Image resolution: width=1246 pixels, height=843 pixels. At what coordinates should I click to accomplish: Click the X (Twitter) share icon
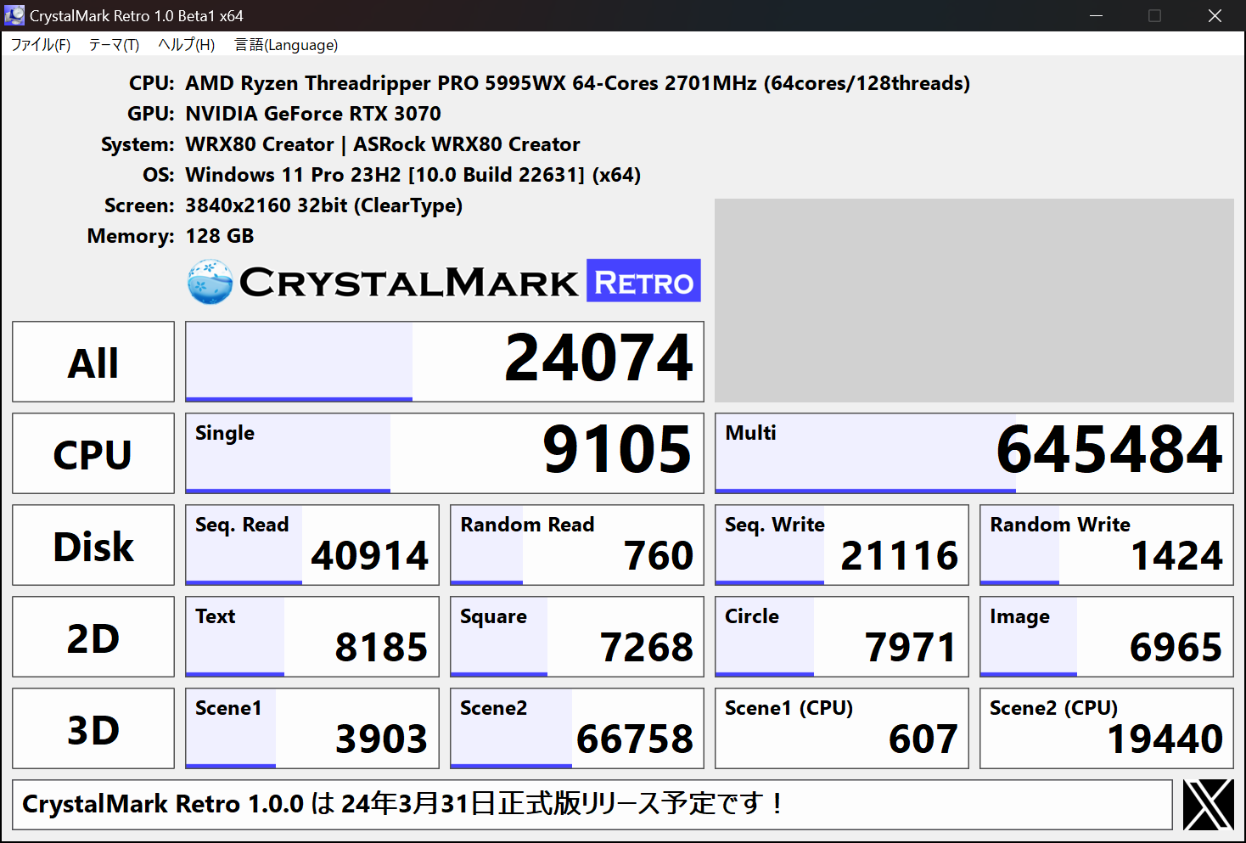(x=1208, y=805)
